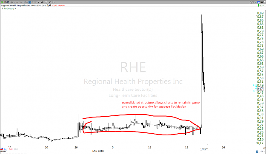Click the RHE ticker symbol field
The width and height of the screenshot is (266, 154).
click(7, 2)
